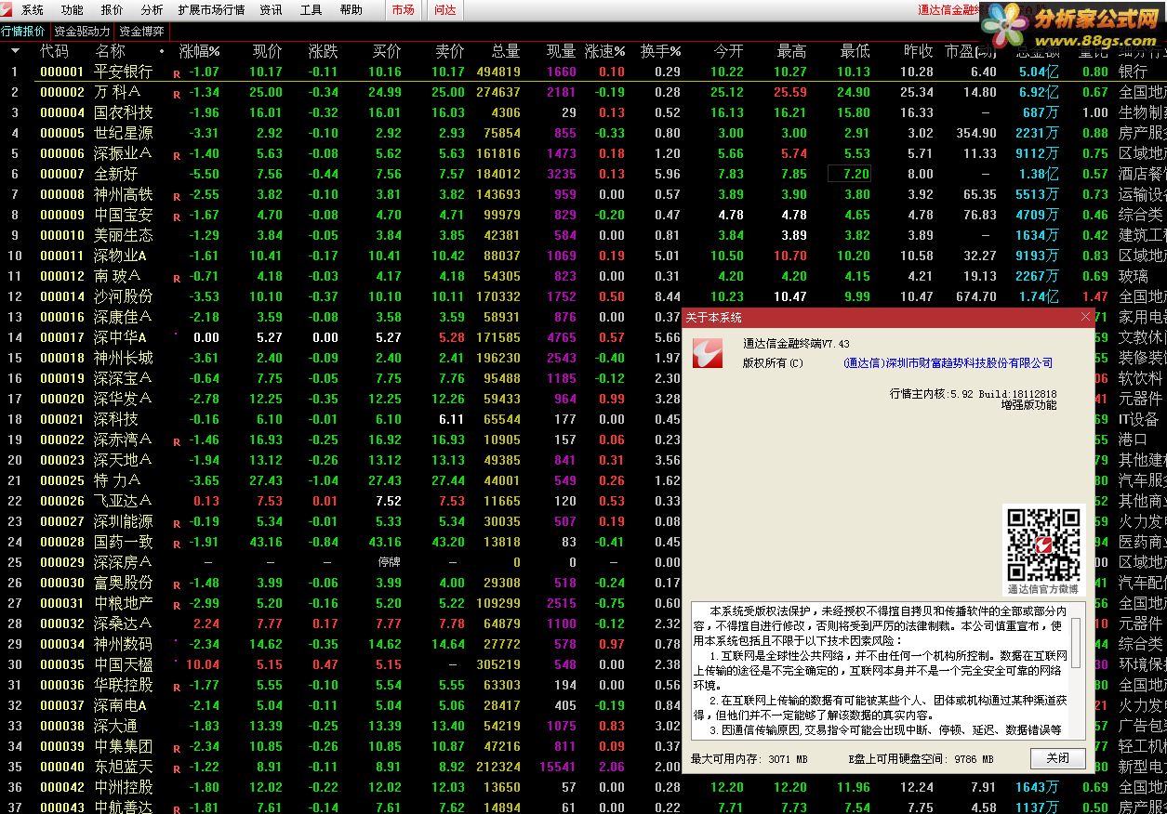Click the R marker beside 万科A
This screenshot has height=814, width=1167.
pos(177,94)
